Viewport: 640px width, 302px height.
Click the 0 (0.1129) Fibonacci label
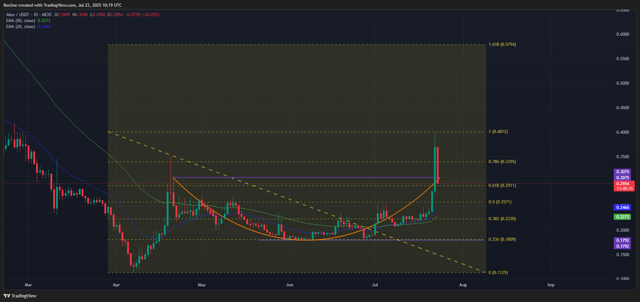coord(498,273)
